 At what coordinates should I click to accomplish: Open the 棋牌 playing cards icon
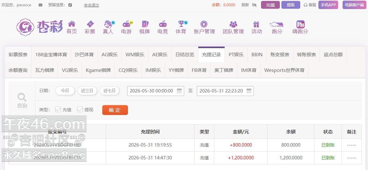145,24
